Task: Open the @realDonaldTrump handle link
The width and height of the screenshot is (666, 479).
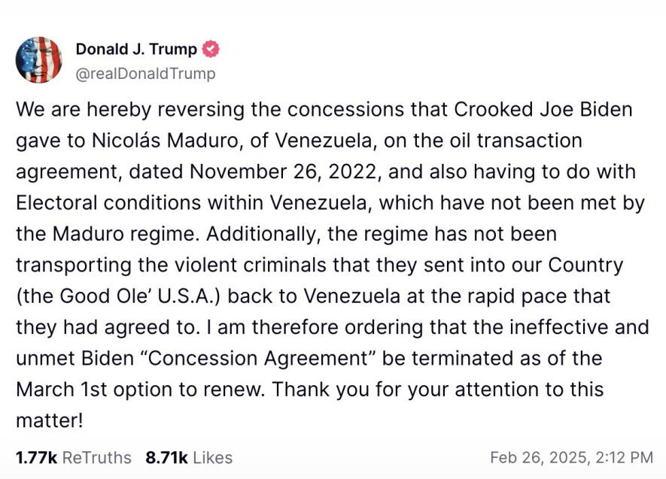Action: (146, 74)
